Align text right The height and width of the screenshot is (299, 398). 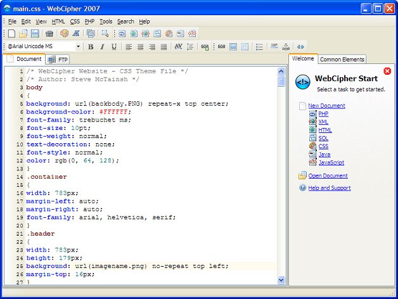(152, 47)
